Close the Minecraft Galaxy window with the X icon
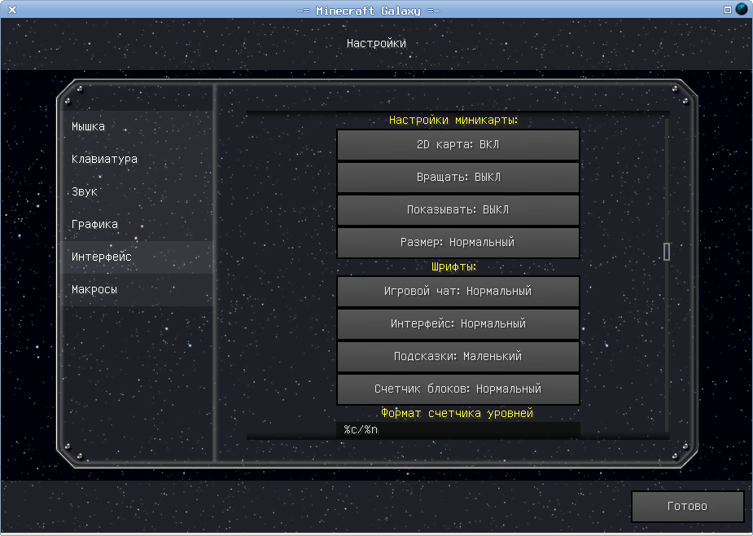 (12, 10)
